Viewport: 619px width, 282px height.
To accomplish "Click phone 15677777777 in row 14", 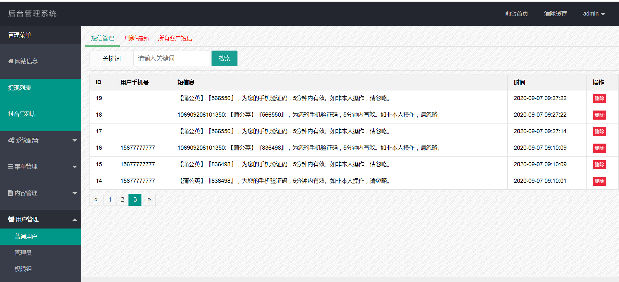I will tap(138, 181).
